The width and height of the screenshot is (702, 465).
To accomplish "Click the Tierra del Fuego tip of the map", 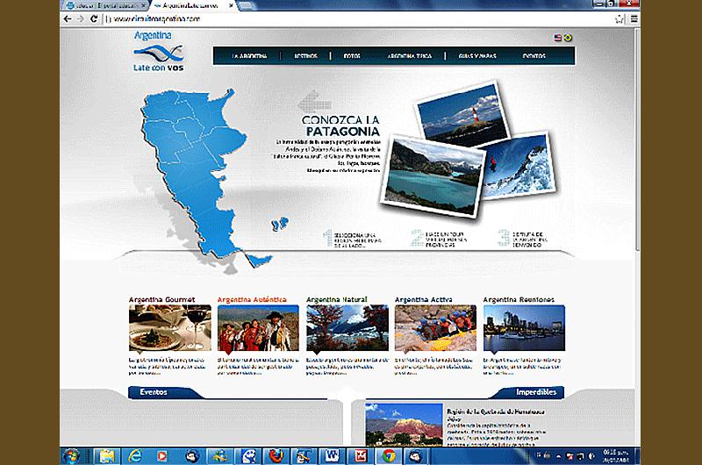I will [x=260, y=260].
